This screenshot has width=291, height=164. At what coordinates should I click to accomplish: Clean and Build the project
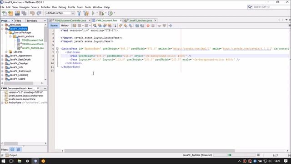pyautogui.click(x=86, y=13)
